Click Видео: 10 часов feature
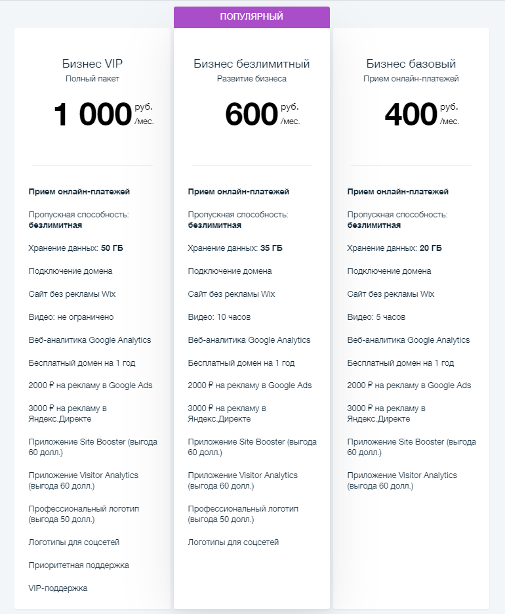 [x=219, y=317]
